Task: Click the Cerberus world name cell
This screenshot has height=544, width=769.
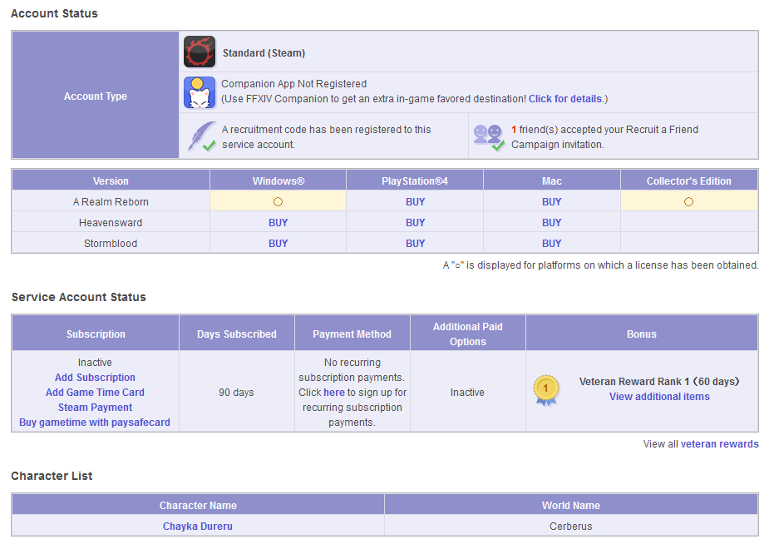Action: pos(571,527)
